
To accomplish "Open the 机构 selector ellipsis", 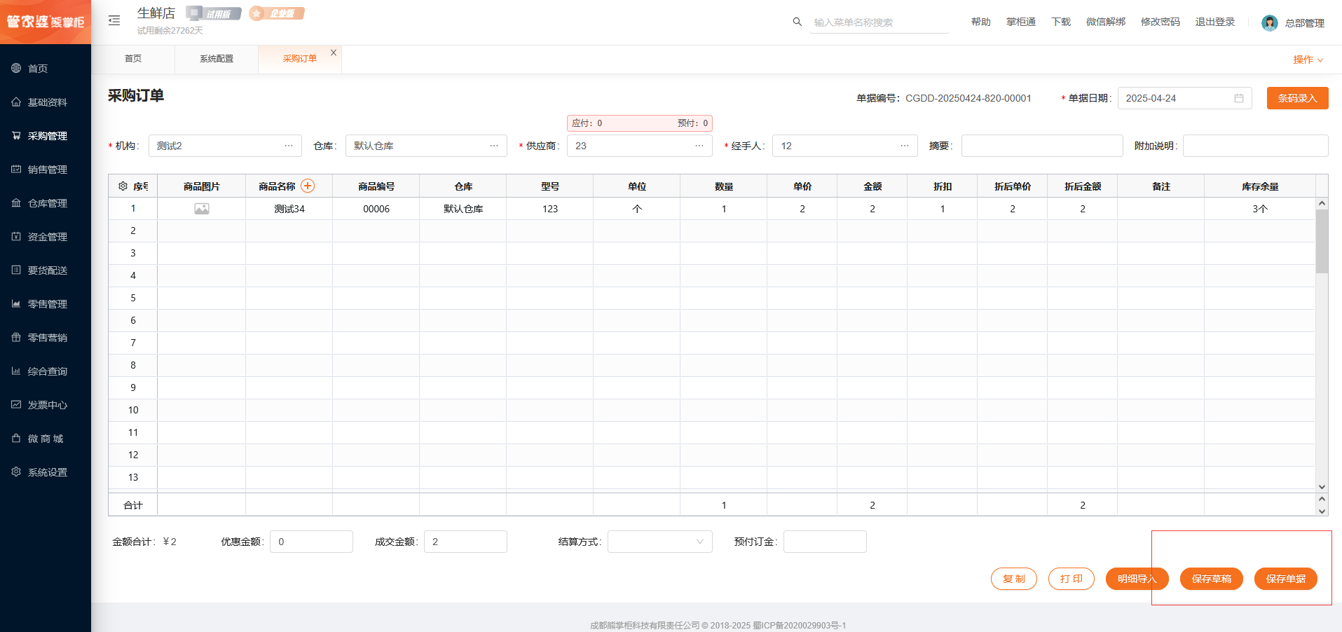I will (289, 146).
